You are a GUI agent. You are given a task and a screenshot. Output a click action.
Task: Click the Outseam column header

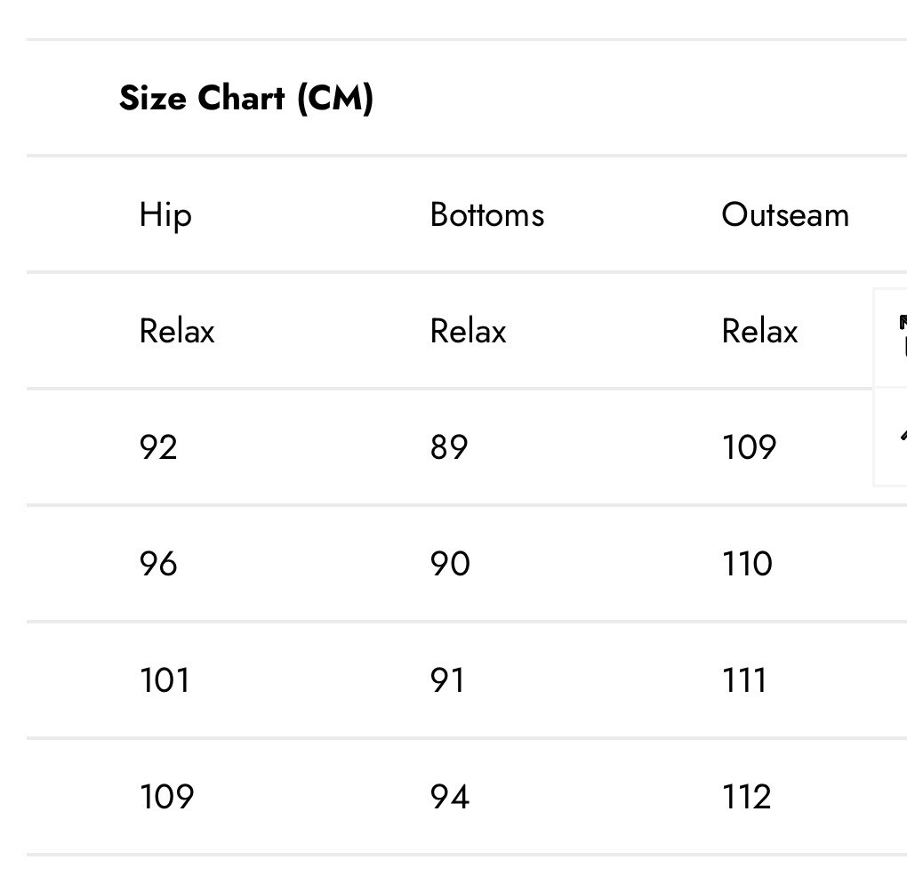point(785,215)
